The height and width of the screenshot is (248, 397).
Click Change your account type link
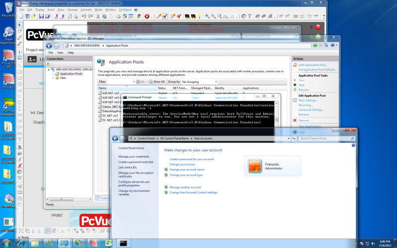[186, 175]
